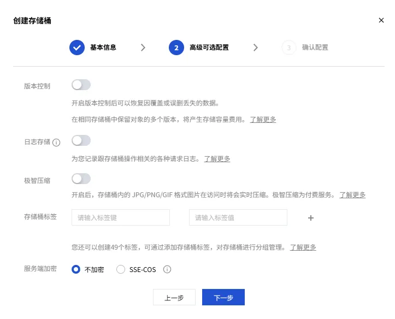Click the checkmark icon for 基本信息 step
This screenshot has height=319, width=395.
coord(77,48)
